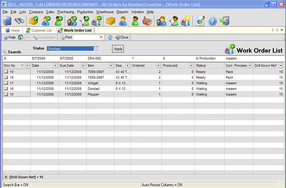The image size is (286, 188).
Task: Open the Curr. Process column filter arrow
Action: tap(250, 66)
